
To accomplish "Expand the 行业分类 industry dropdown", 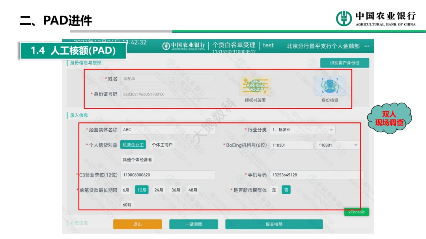I will pos(331,130).
